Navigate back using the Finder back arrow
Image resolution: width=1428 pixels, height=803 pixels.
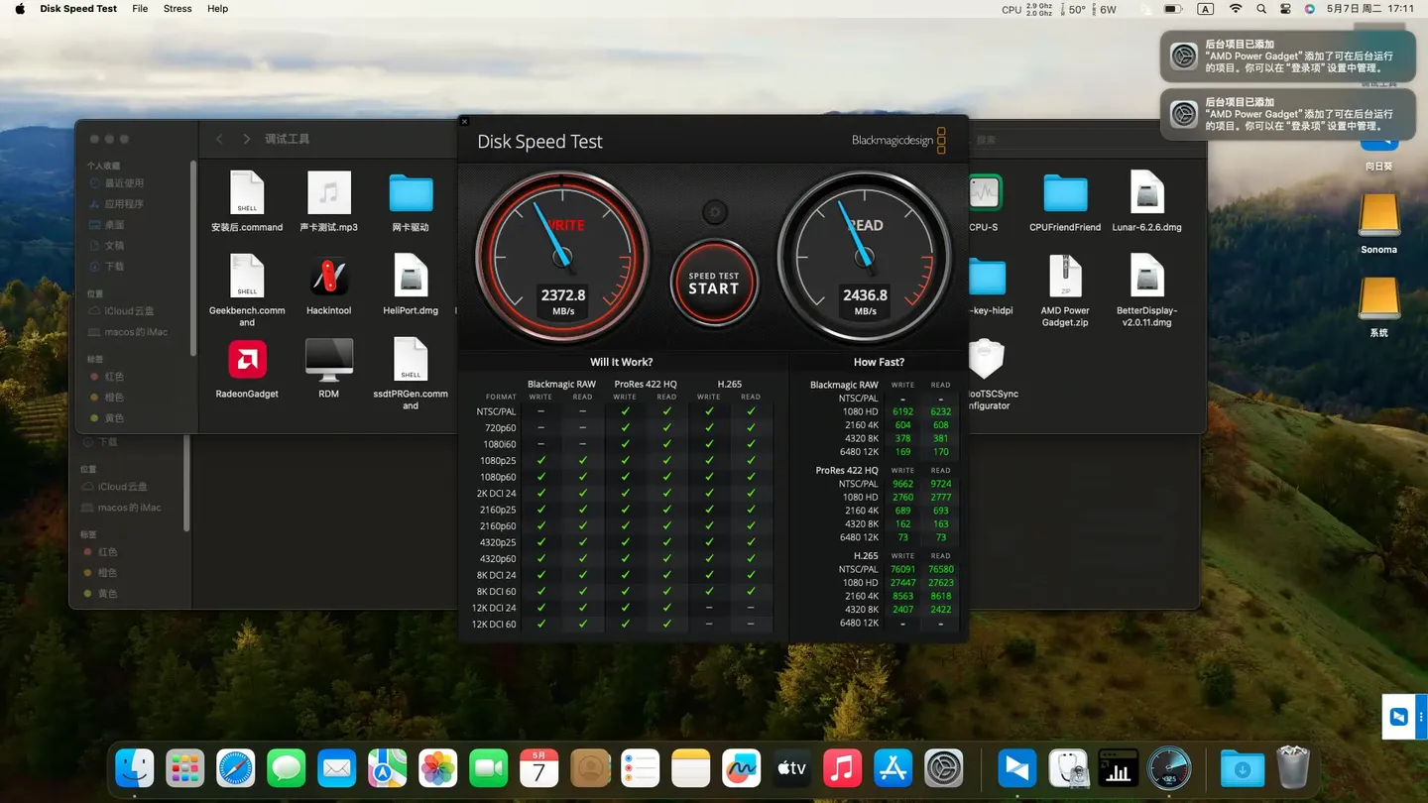(x=218, y=139)
